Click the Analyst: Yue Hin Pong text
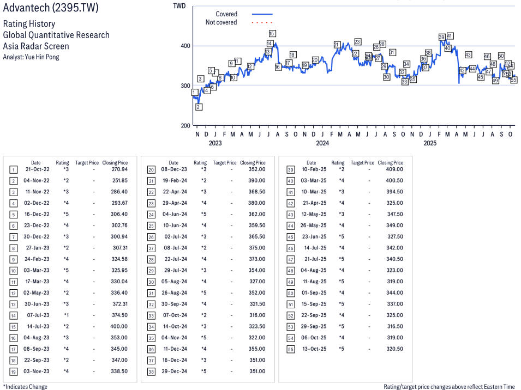 31,57
